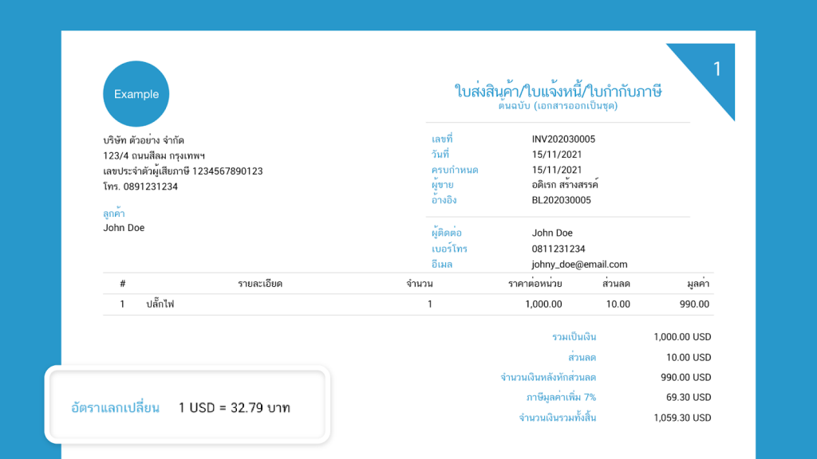This screenshot has height=459, width=817.
Task: Click the จำนวน column header
Action: click(x=419, y=284)
